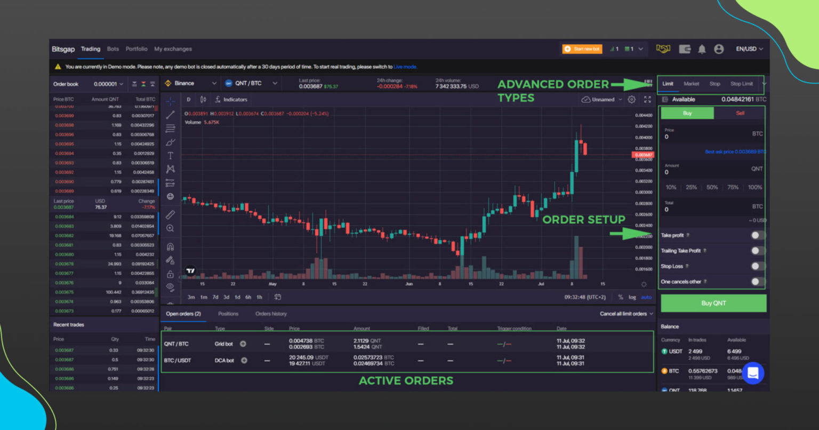The width and height of the screenshot is (819, 430).
Task: Select the Trend Line drawing tool
Action: (x=171, y=114)
